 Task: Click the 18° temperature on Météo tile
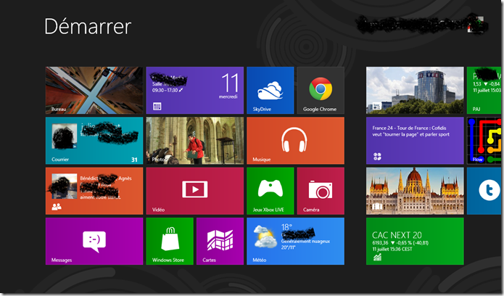pyautogui.click(x=286, y=227)
